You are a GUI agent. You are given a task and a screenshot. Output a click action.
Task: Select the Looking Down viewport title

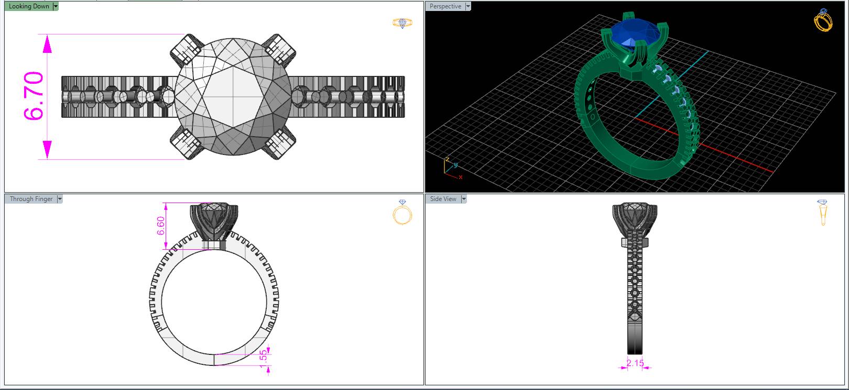pyautogui.click(x=29, y=6)
